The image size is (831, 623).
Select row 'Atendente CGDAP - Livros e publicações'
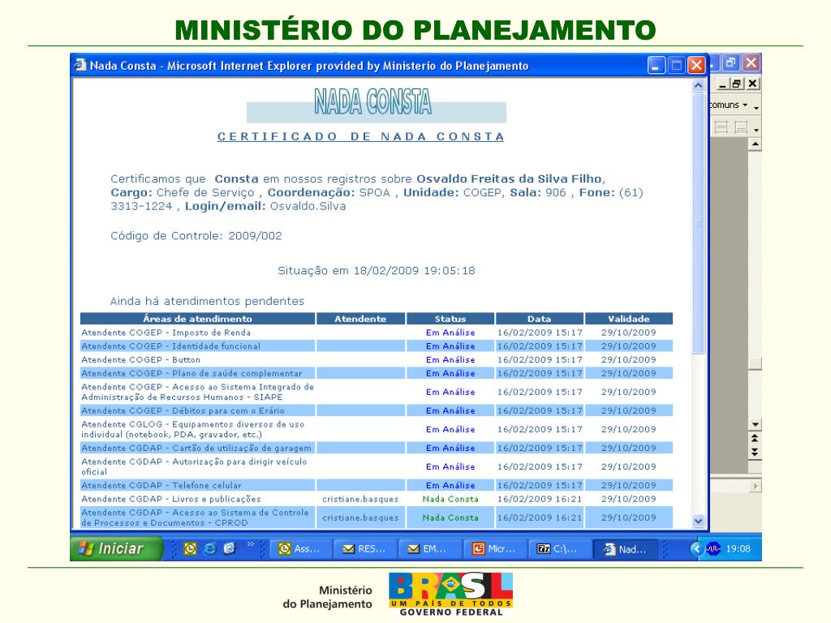pyautogui.click(x=377, y=499)
